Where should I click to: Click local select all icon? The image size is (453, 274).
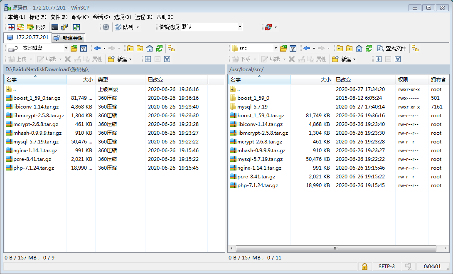[167, 59]
